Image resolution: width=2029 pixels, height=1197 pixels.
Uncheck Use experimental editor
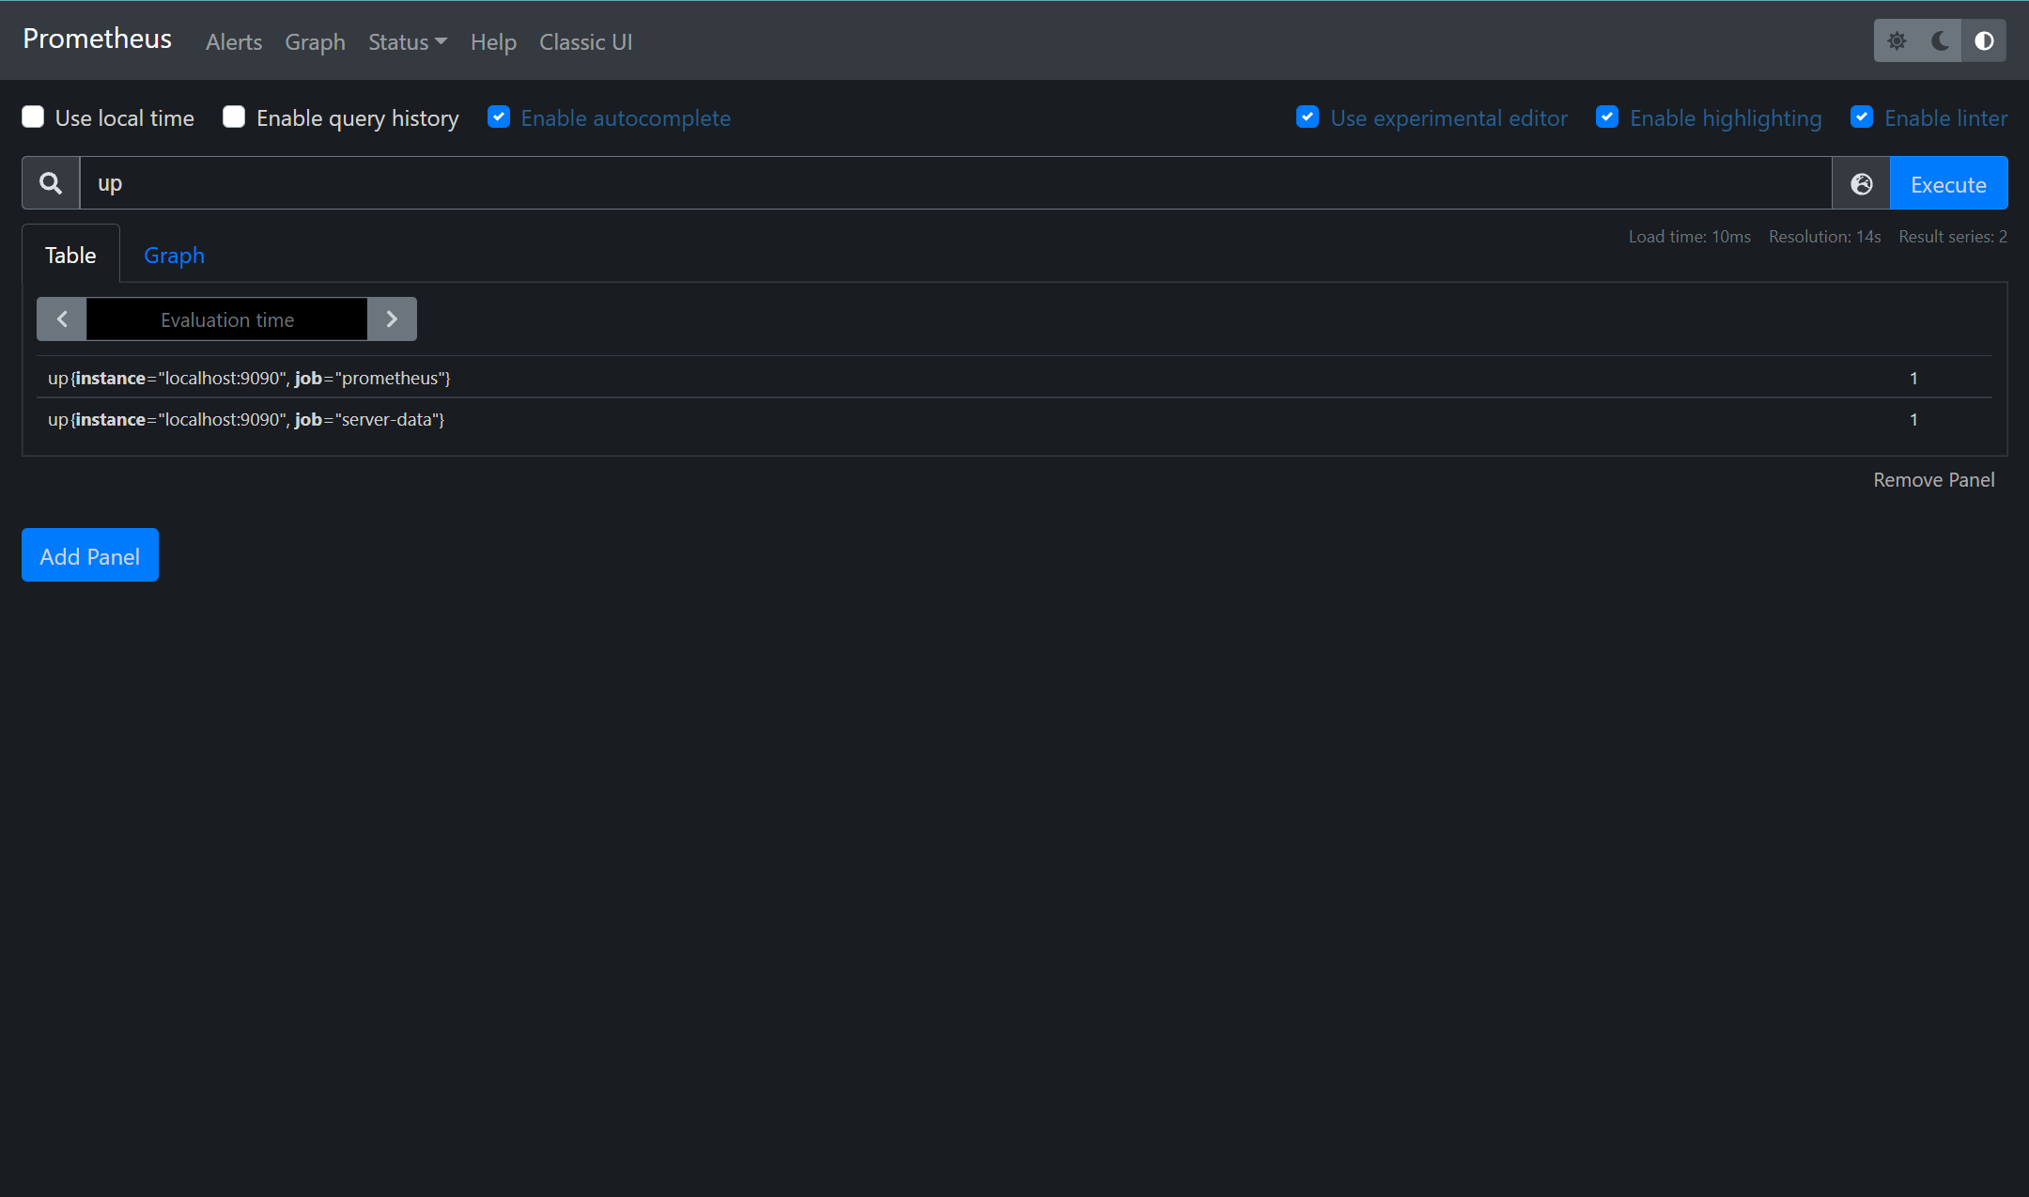coord(1308,117)
